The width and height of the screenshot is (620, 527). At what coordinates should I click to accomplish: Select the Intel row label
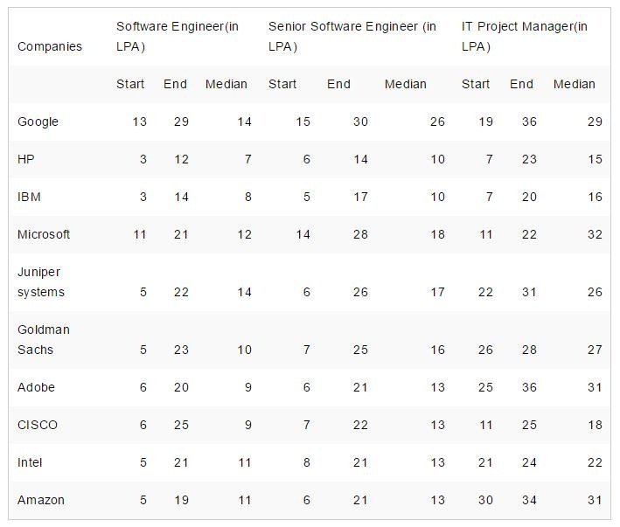[30, 462]
